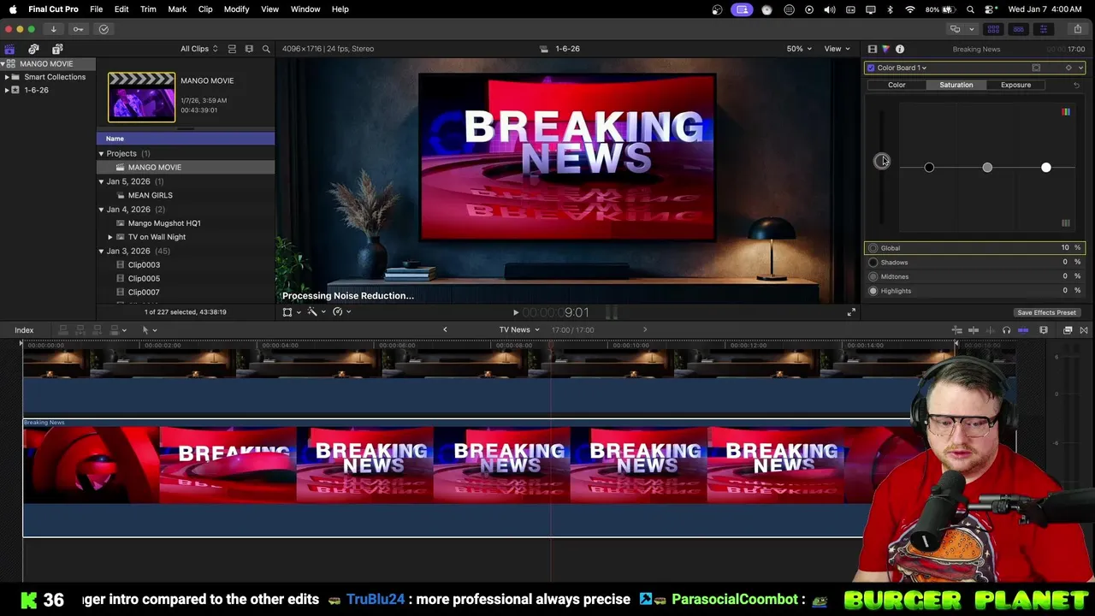Open the TV News timeline history dropdown
This screenshot has height=616, width=1095.
[x=519, y=330]
